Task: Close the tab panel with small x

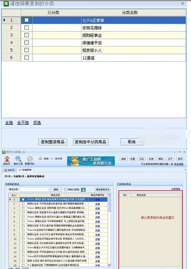Action: point(185,170)
